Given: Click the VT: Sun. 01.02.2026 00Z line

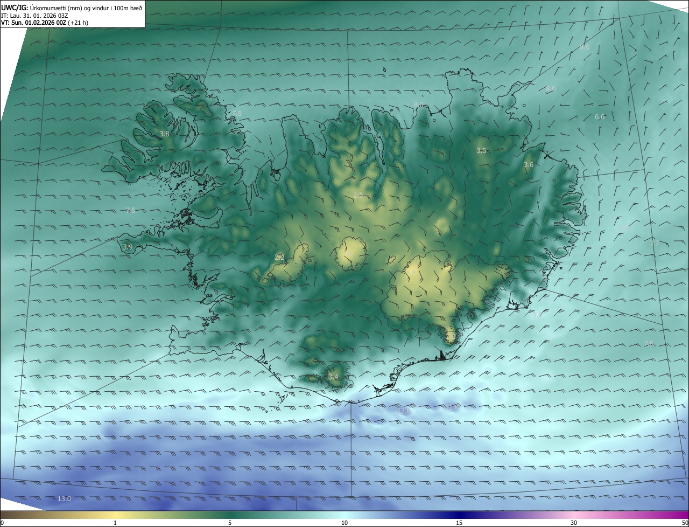Looking at the screenshot, I should 45,23.
